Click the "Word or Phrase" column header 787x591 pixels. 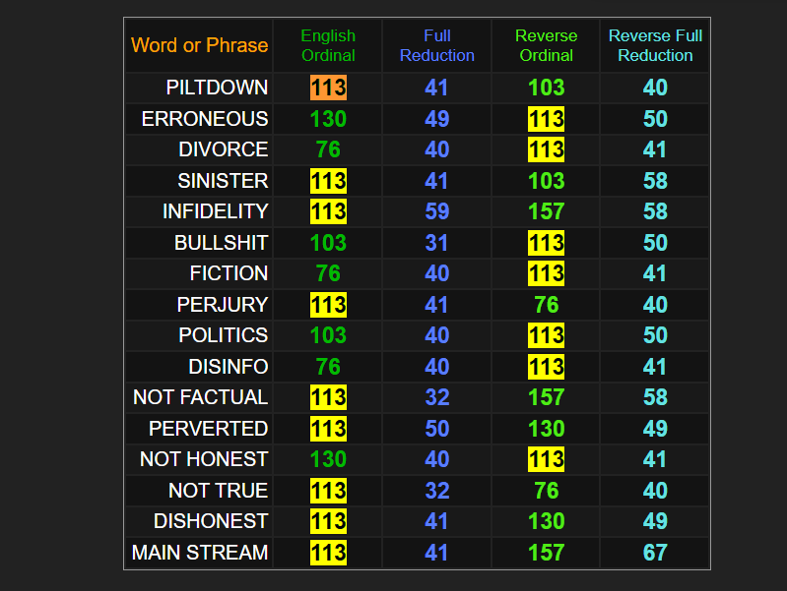199,45
